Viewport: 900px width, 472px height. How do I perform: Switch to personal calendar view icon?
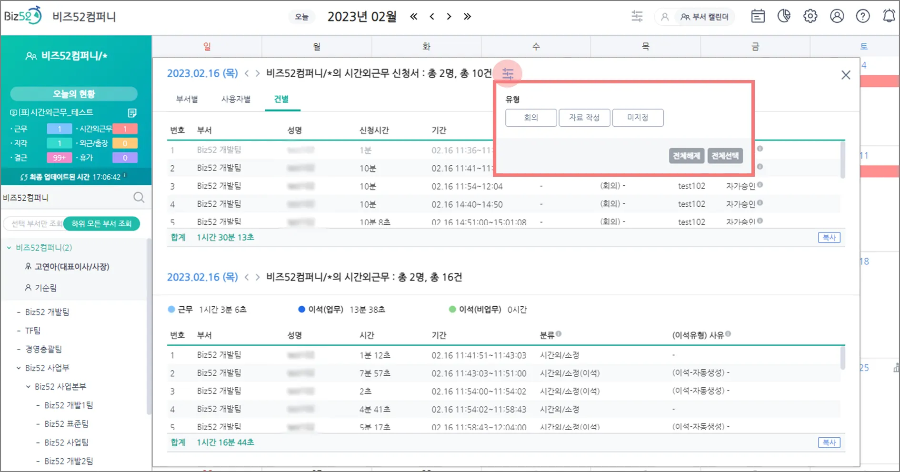(x=665, y=17)
